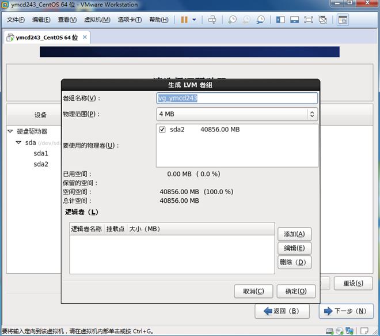The image size is (380, 336).
Task: Toggle the console view icon
Action: tap(343, 20)
